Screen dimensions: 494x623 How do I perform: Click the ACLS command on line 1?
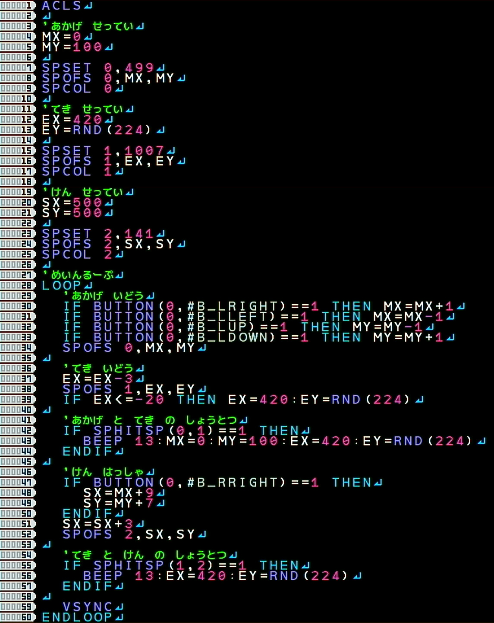click(x=61, y=6)
